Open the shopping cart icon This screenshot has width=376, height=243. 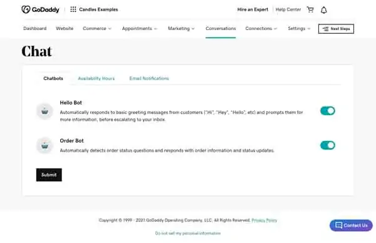pos(310,9)
